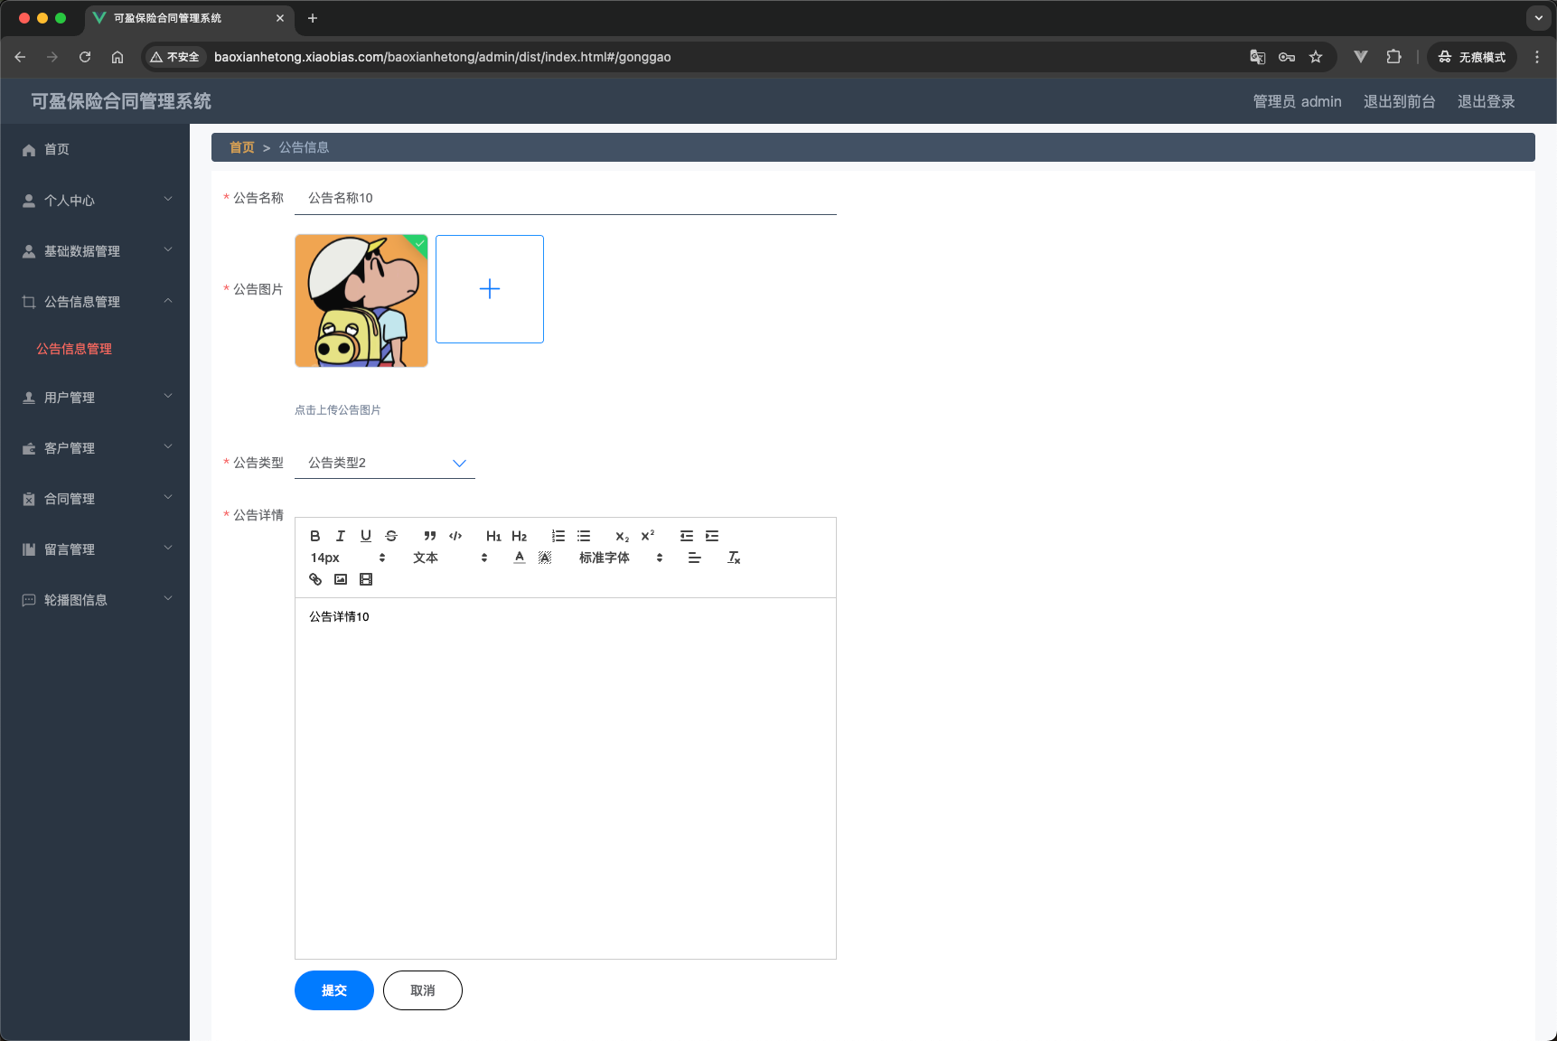This screenshot has height=1041, width=1557.
Task: Click the Vue devtools extension icon
Action: pos(1360,57)
